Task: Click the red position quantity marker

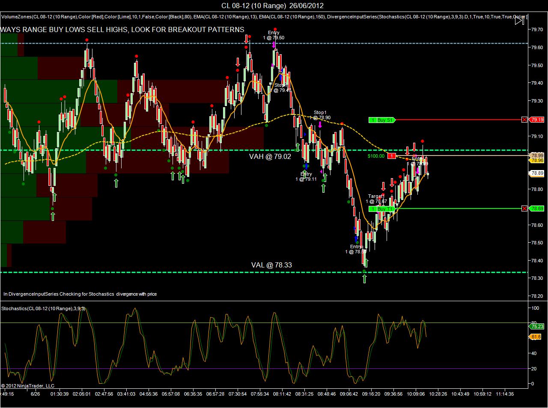Action: [391, 156]
